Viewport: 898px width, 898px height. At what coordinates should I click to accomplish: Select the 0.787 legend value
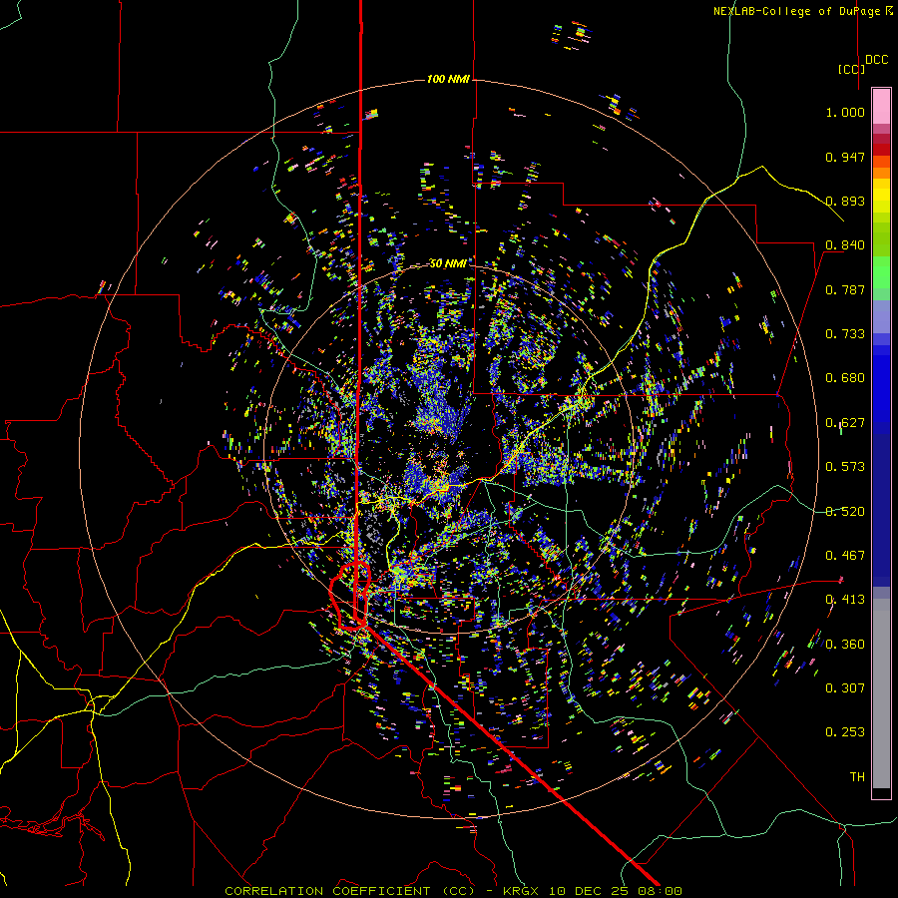click(845, 289)
